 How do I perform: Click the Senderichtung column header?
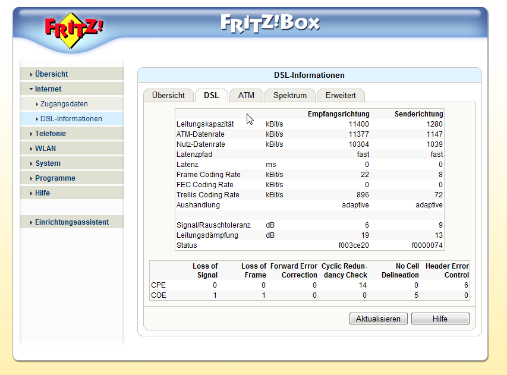pyautogui.click(x=418, y=114)
